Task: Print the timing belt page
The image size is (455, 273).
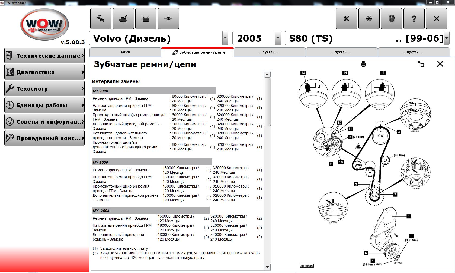Action: click(x=363, y=64)
